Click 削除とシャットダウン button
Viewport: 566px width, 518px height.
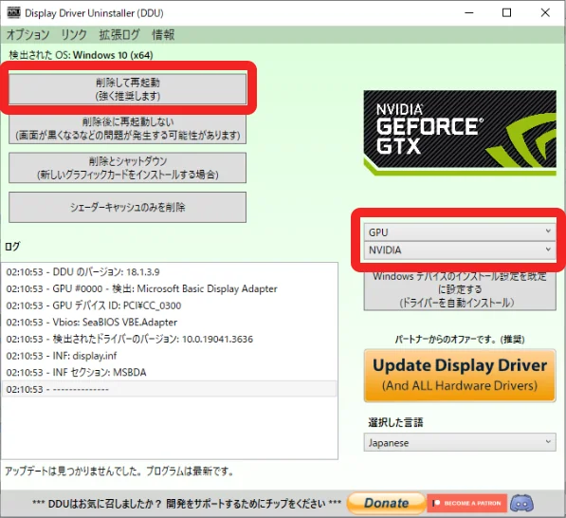pyautogui.click(x=127, y=168)
